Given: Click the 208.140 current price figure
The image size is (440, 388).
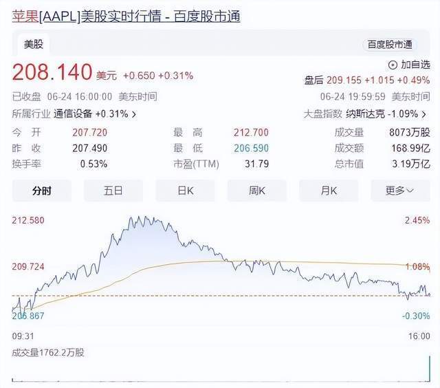Looking at the screenshot, I should click(x=45, y=73).
